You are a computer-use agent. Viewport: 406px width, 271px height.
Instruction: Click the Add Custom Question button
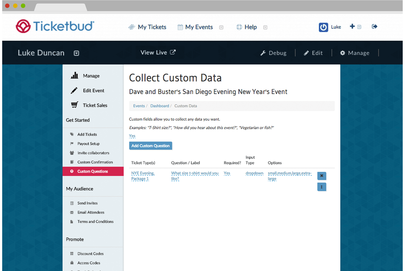150,146
